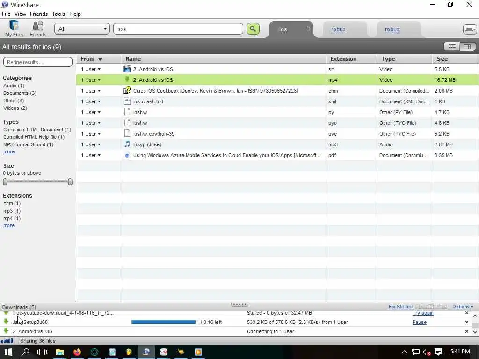
Task: Open Task View on taskbar
Action: coord(42,352)
